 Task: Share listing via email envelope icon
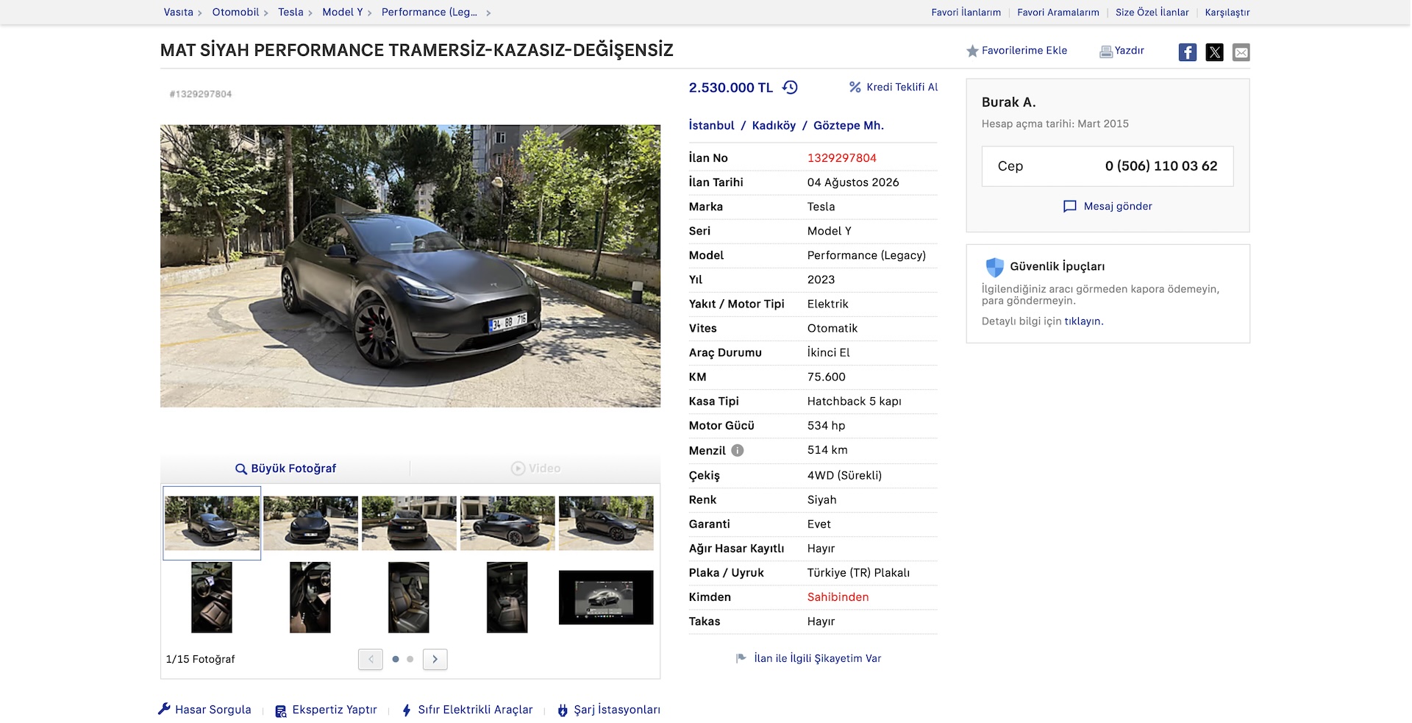(x=1241, y=52)
